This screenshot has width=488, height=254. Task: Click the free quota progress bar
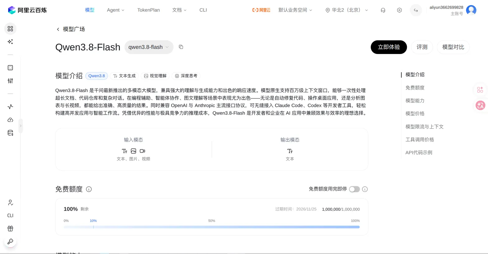pos(212,227)
